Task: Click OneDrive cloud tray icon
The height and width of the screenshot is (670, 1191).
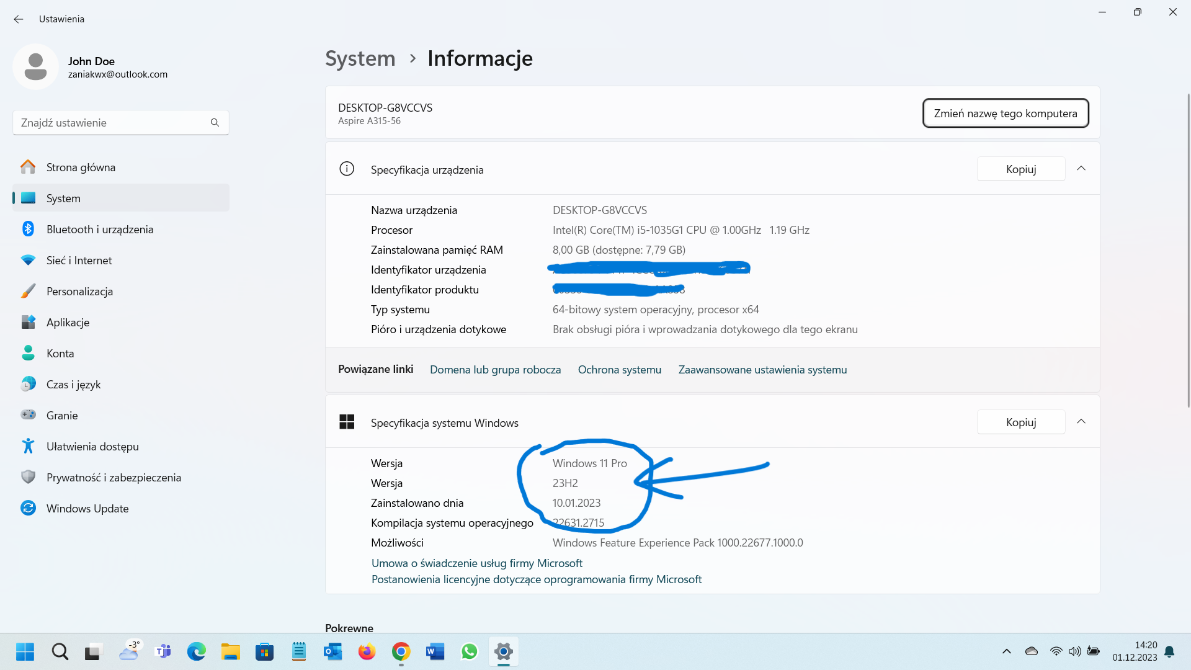Action: (1032, 651)
